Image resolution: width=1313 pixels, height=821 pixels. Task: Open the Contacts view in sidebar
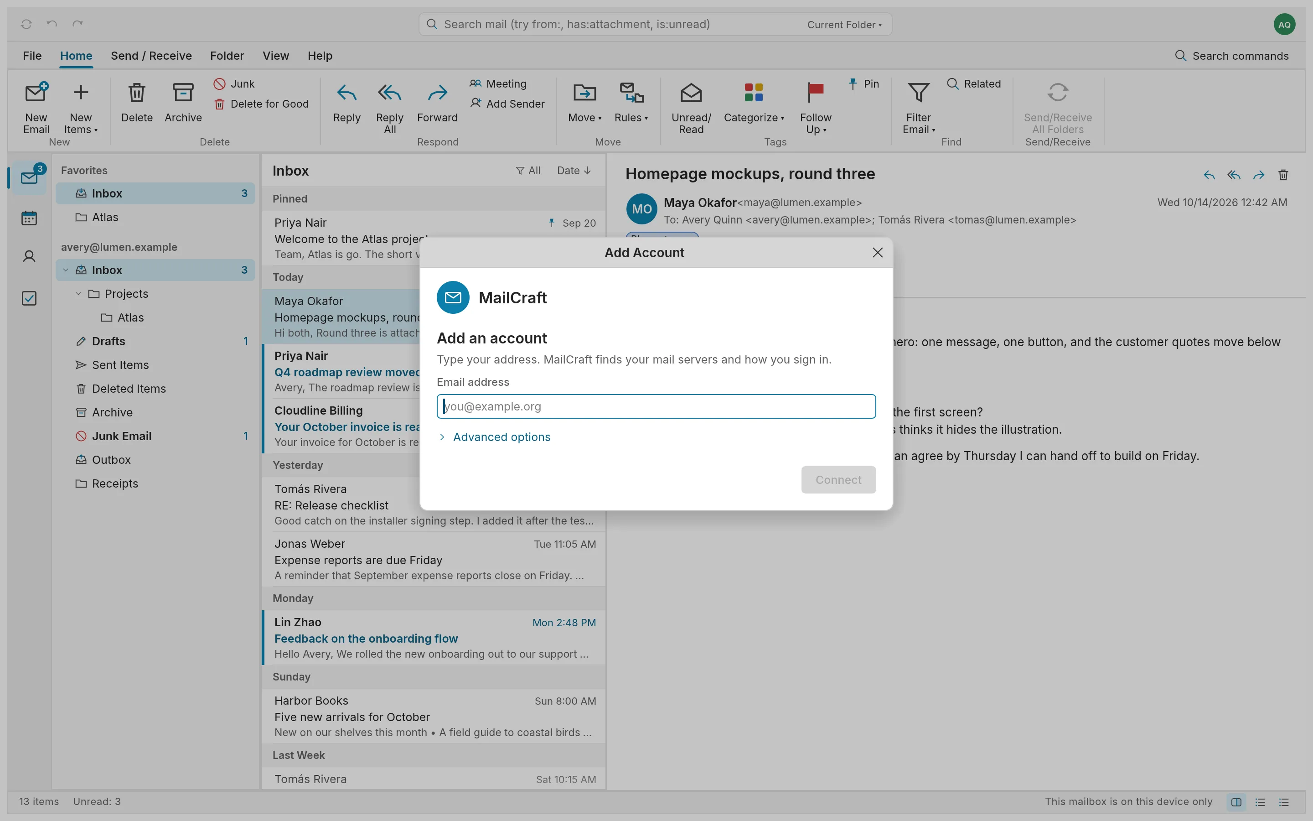click(29, 257)
